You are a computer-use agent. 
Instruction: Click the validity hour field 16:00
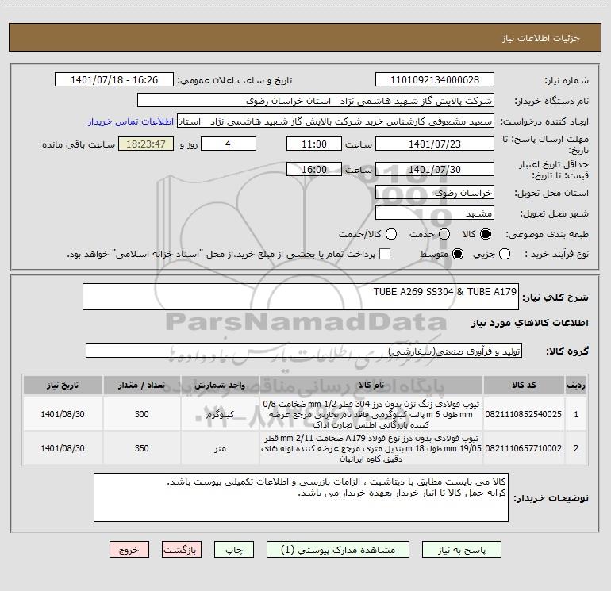[x=314, y=169]
